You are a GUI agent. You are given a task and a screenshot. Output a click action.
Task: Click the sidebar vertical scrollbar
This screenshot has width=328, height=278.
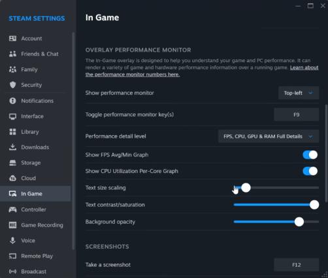point(73,141)
